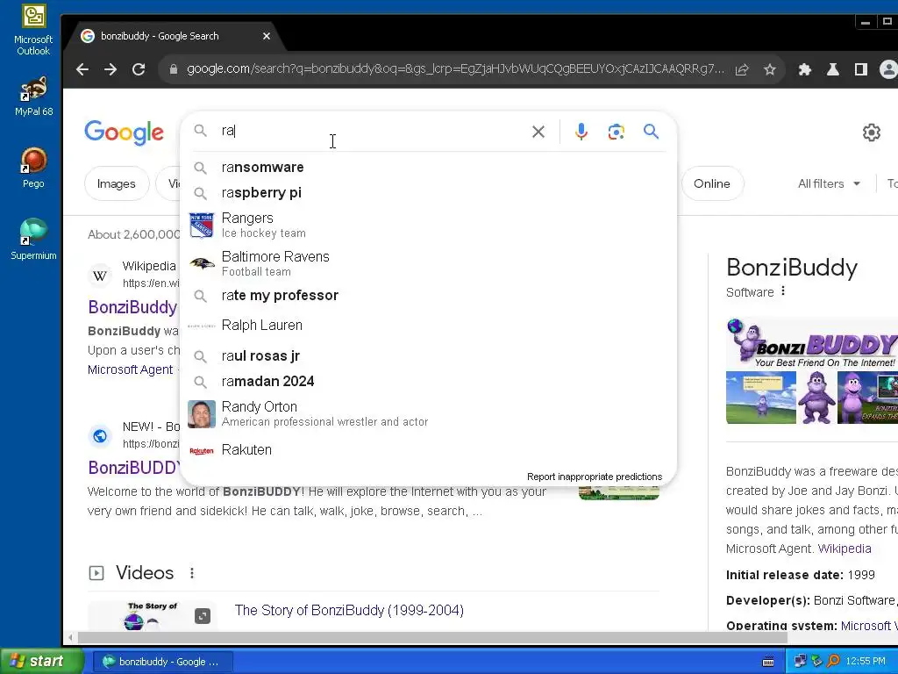Select the Randy Orton suggestion
This screenshot has height=674, width=898.
(x=428, y=414)
